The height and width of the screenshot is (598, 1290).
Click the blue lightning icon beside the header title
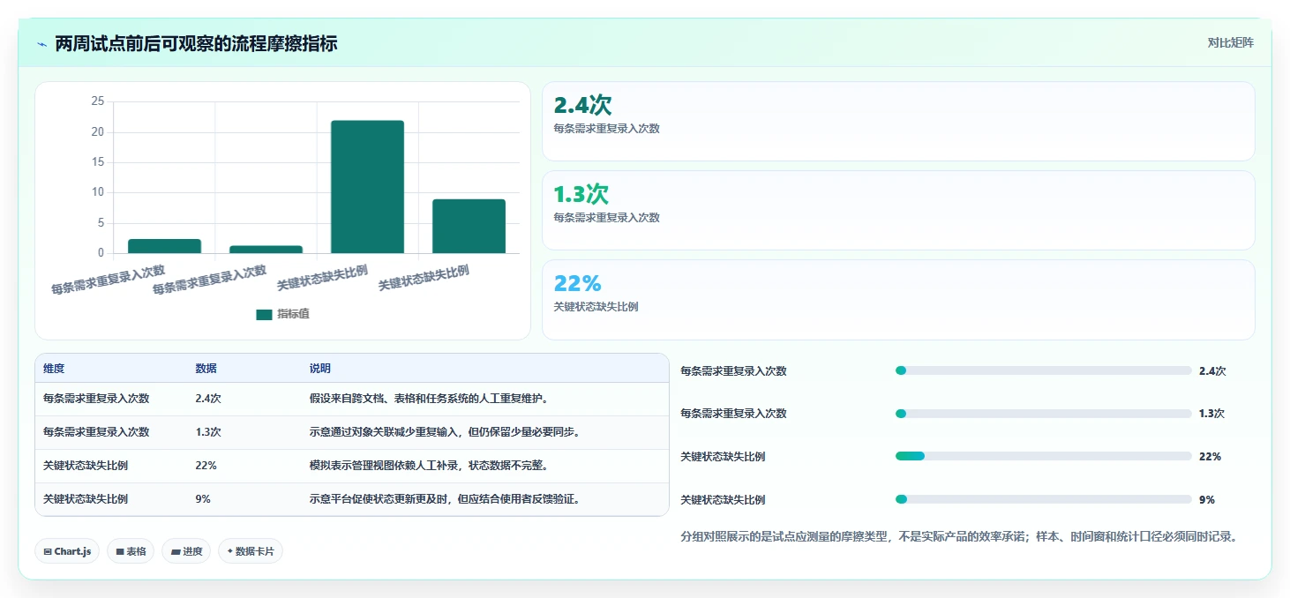41,44
